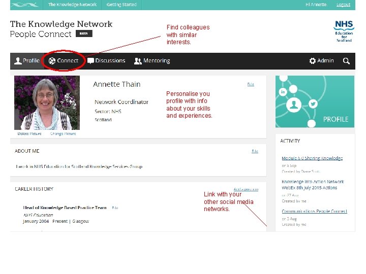This screenshot has height=274, width=366.
Task: Open the Profile navigation tab
Action: (27, 61)
